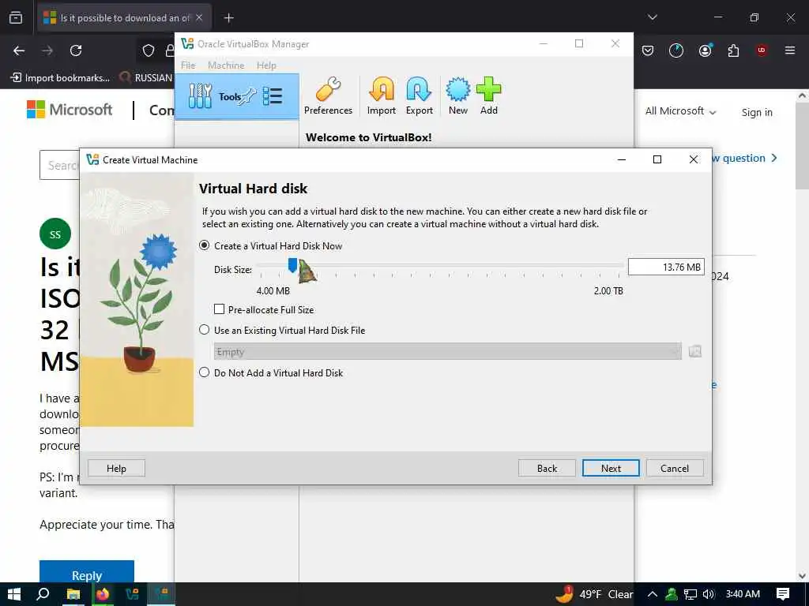Screen dimensions: 809x606
Task: Open the Firefox list all tabs chevron
Action: [652, 17]
